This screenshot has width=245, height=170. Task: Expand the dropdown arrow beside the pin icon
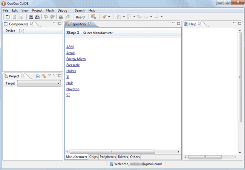[x=109, y=17]
